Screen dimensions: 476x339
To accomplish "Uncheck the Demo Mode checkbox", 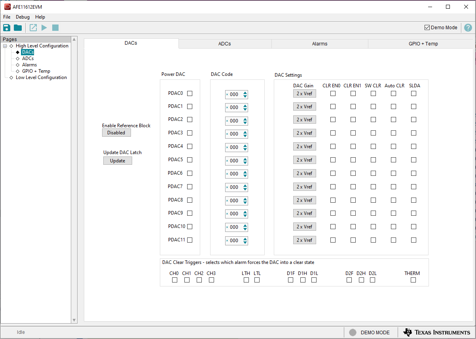I will (427, 27).
